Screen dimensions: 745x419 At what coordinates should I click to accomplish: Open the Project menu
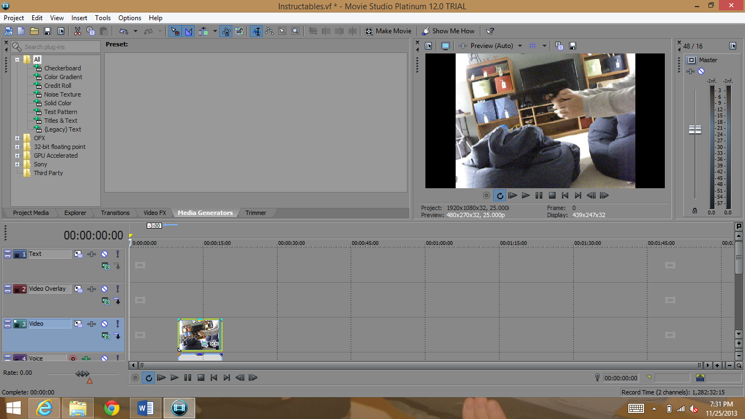[14, 18]
